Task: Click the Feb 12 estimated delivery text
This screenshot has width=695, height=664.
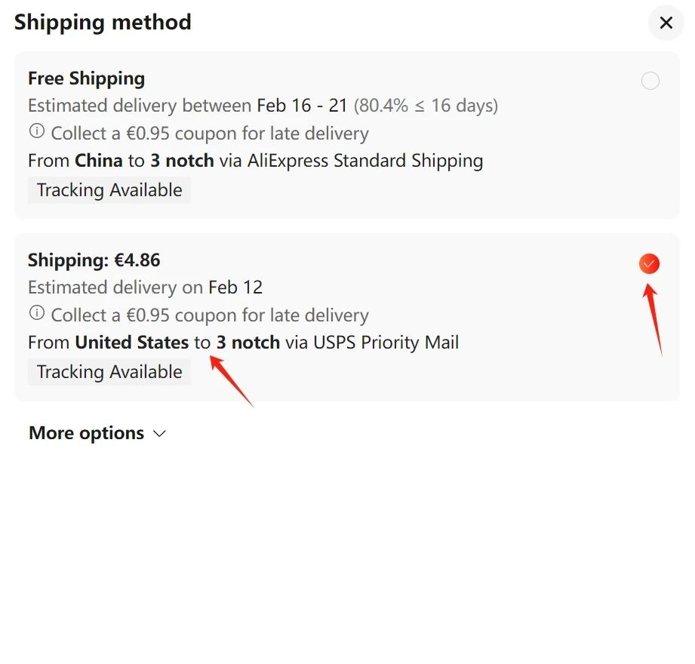Action: (235, 287)
